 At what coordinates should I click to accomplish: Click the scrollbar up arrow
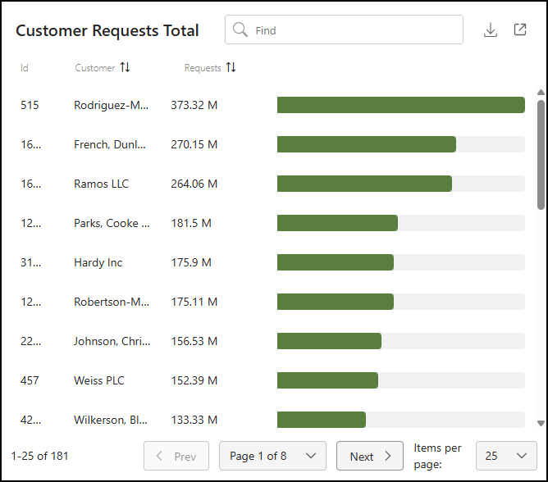point(541,92)
